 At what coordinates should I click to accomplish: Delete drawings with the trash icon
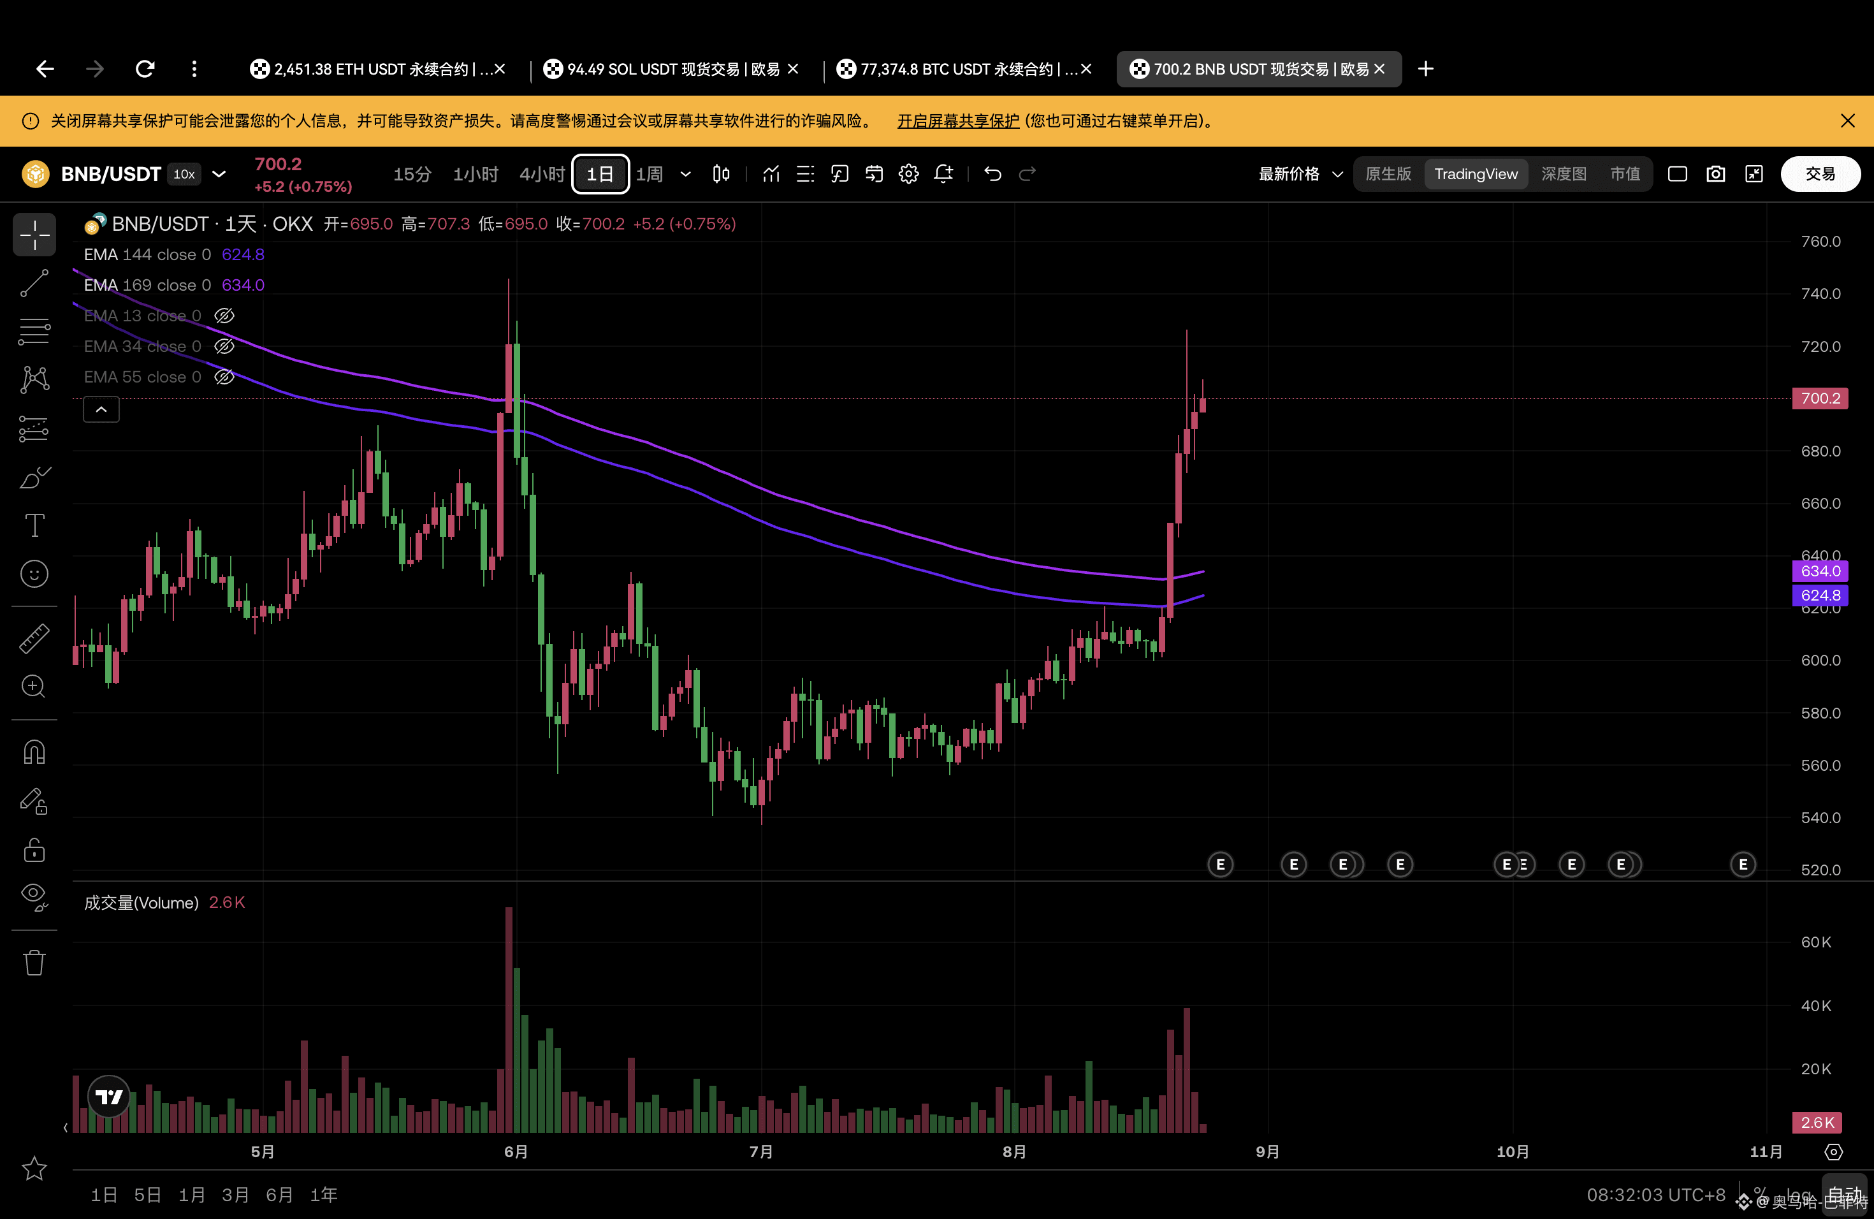pos(34,962)
